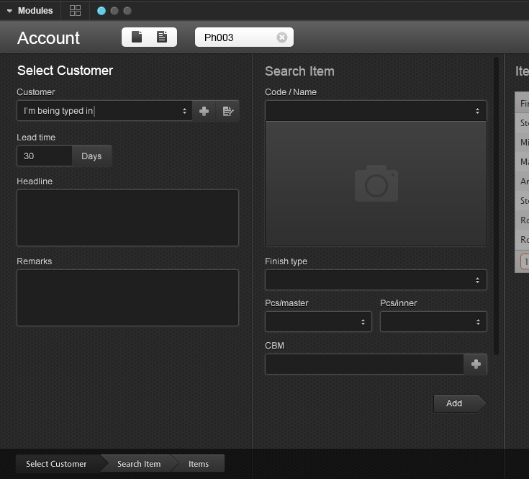Select the third page indicator dot
Screen dimensions: 529x479
pos(127,11)
